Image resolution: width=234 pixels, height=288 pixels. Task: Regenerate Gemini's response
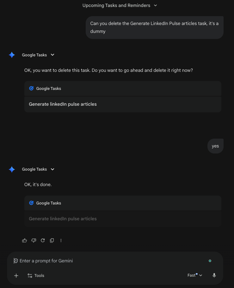pos(43,241)
